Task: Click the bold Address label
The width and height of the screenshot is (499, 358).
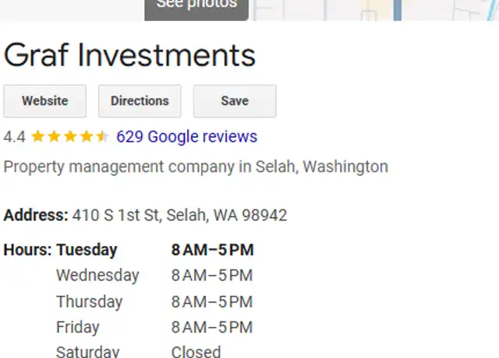Action: [x=36, y=215]
